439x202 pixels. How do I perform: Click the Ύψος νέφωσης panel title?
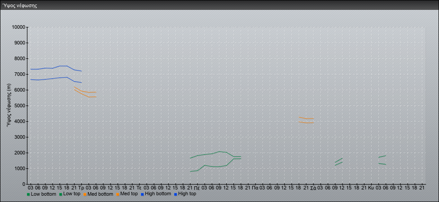(20, 5)
